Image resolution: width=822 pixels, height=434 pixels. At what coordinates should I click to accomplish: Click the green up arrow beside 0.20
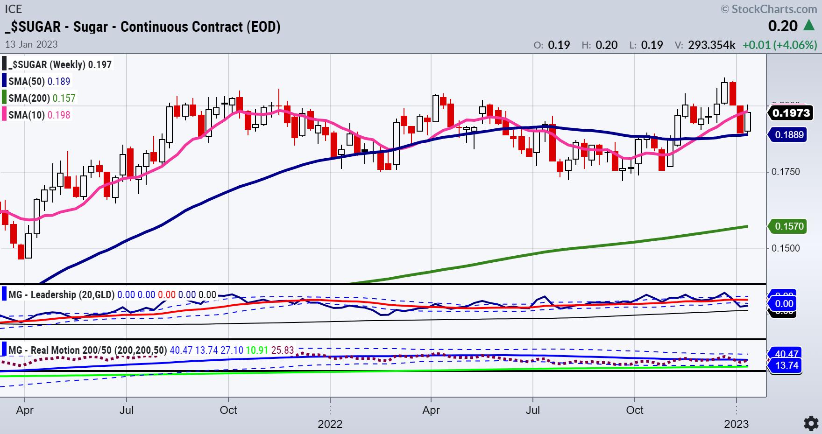point(809,26)
